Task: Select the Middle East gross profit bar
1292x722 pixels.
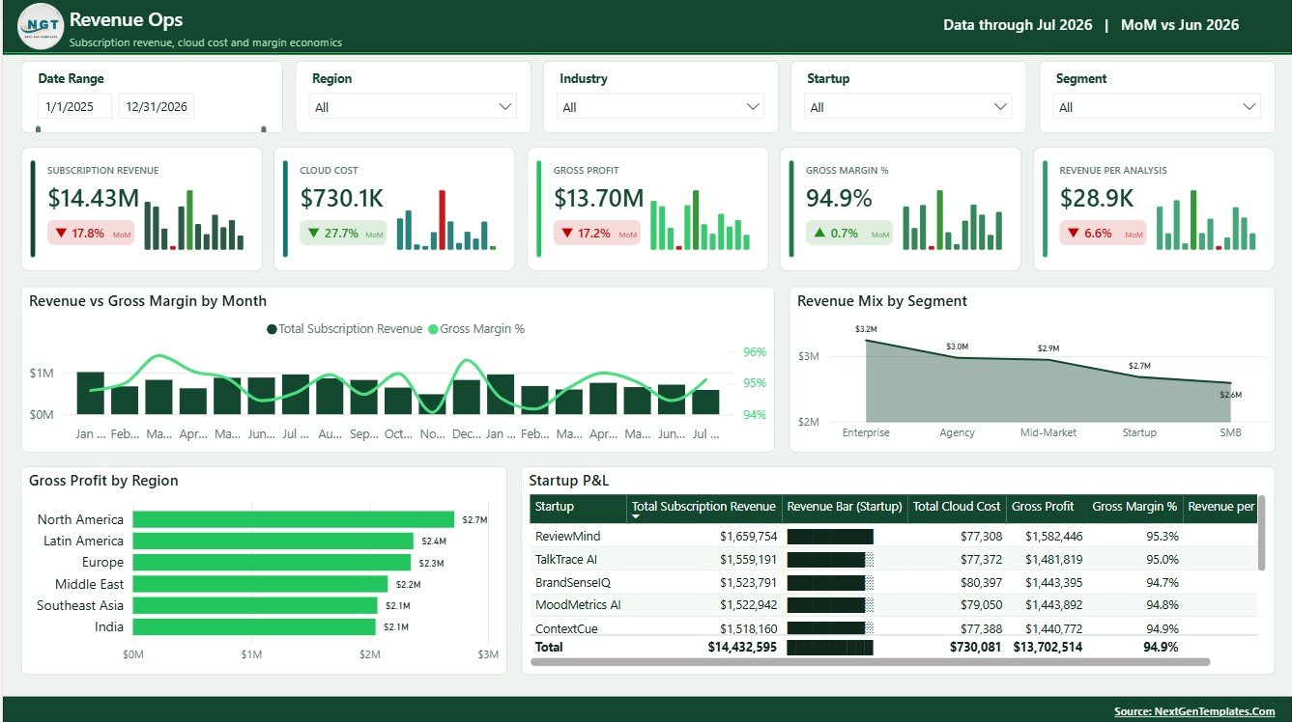Action: [260, 584]
